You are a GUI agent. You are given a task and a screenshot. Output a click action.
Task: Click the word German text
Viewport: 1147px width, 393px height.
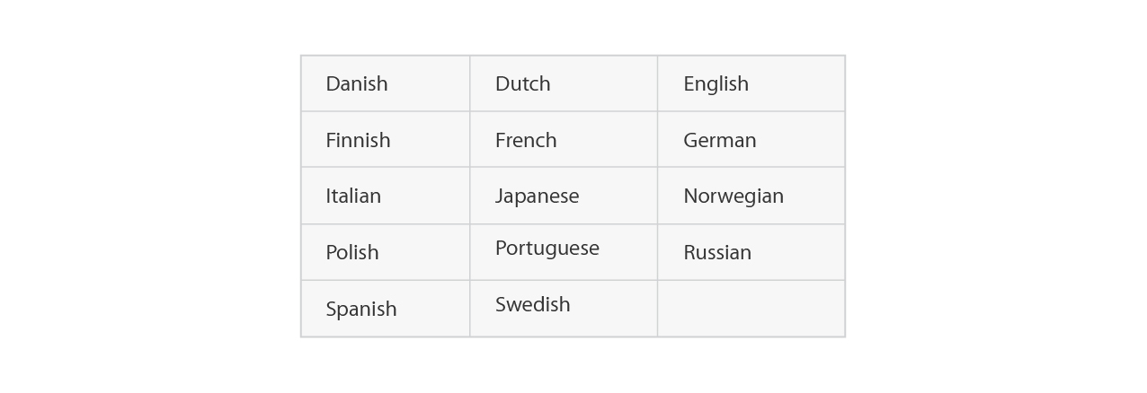720,140
